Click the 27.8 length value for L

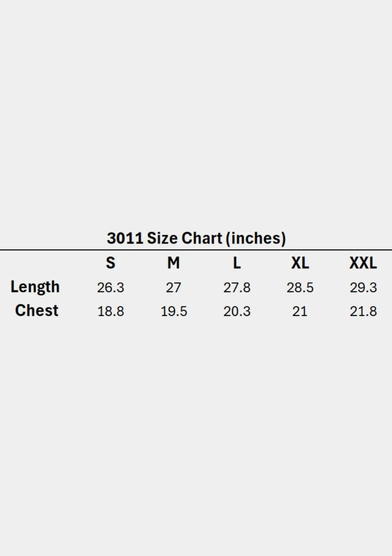tap(237, 287)
